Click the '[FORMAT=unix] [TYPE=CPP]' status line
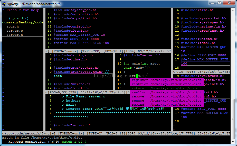Viewport: 237px width, 146px height. [108, 51]
